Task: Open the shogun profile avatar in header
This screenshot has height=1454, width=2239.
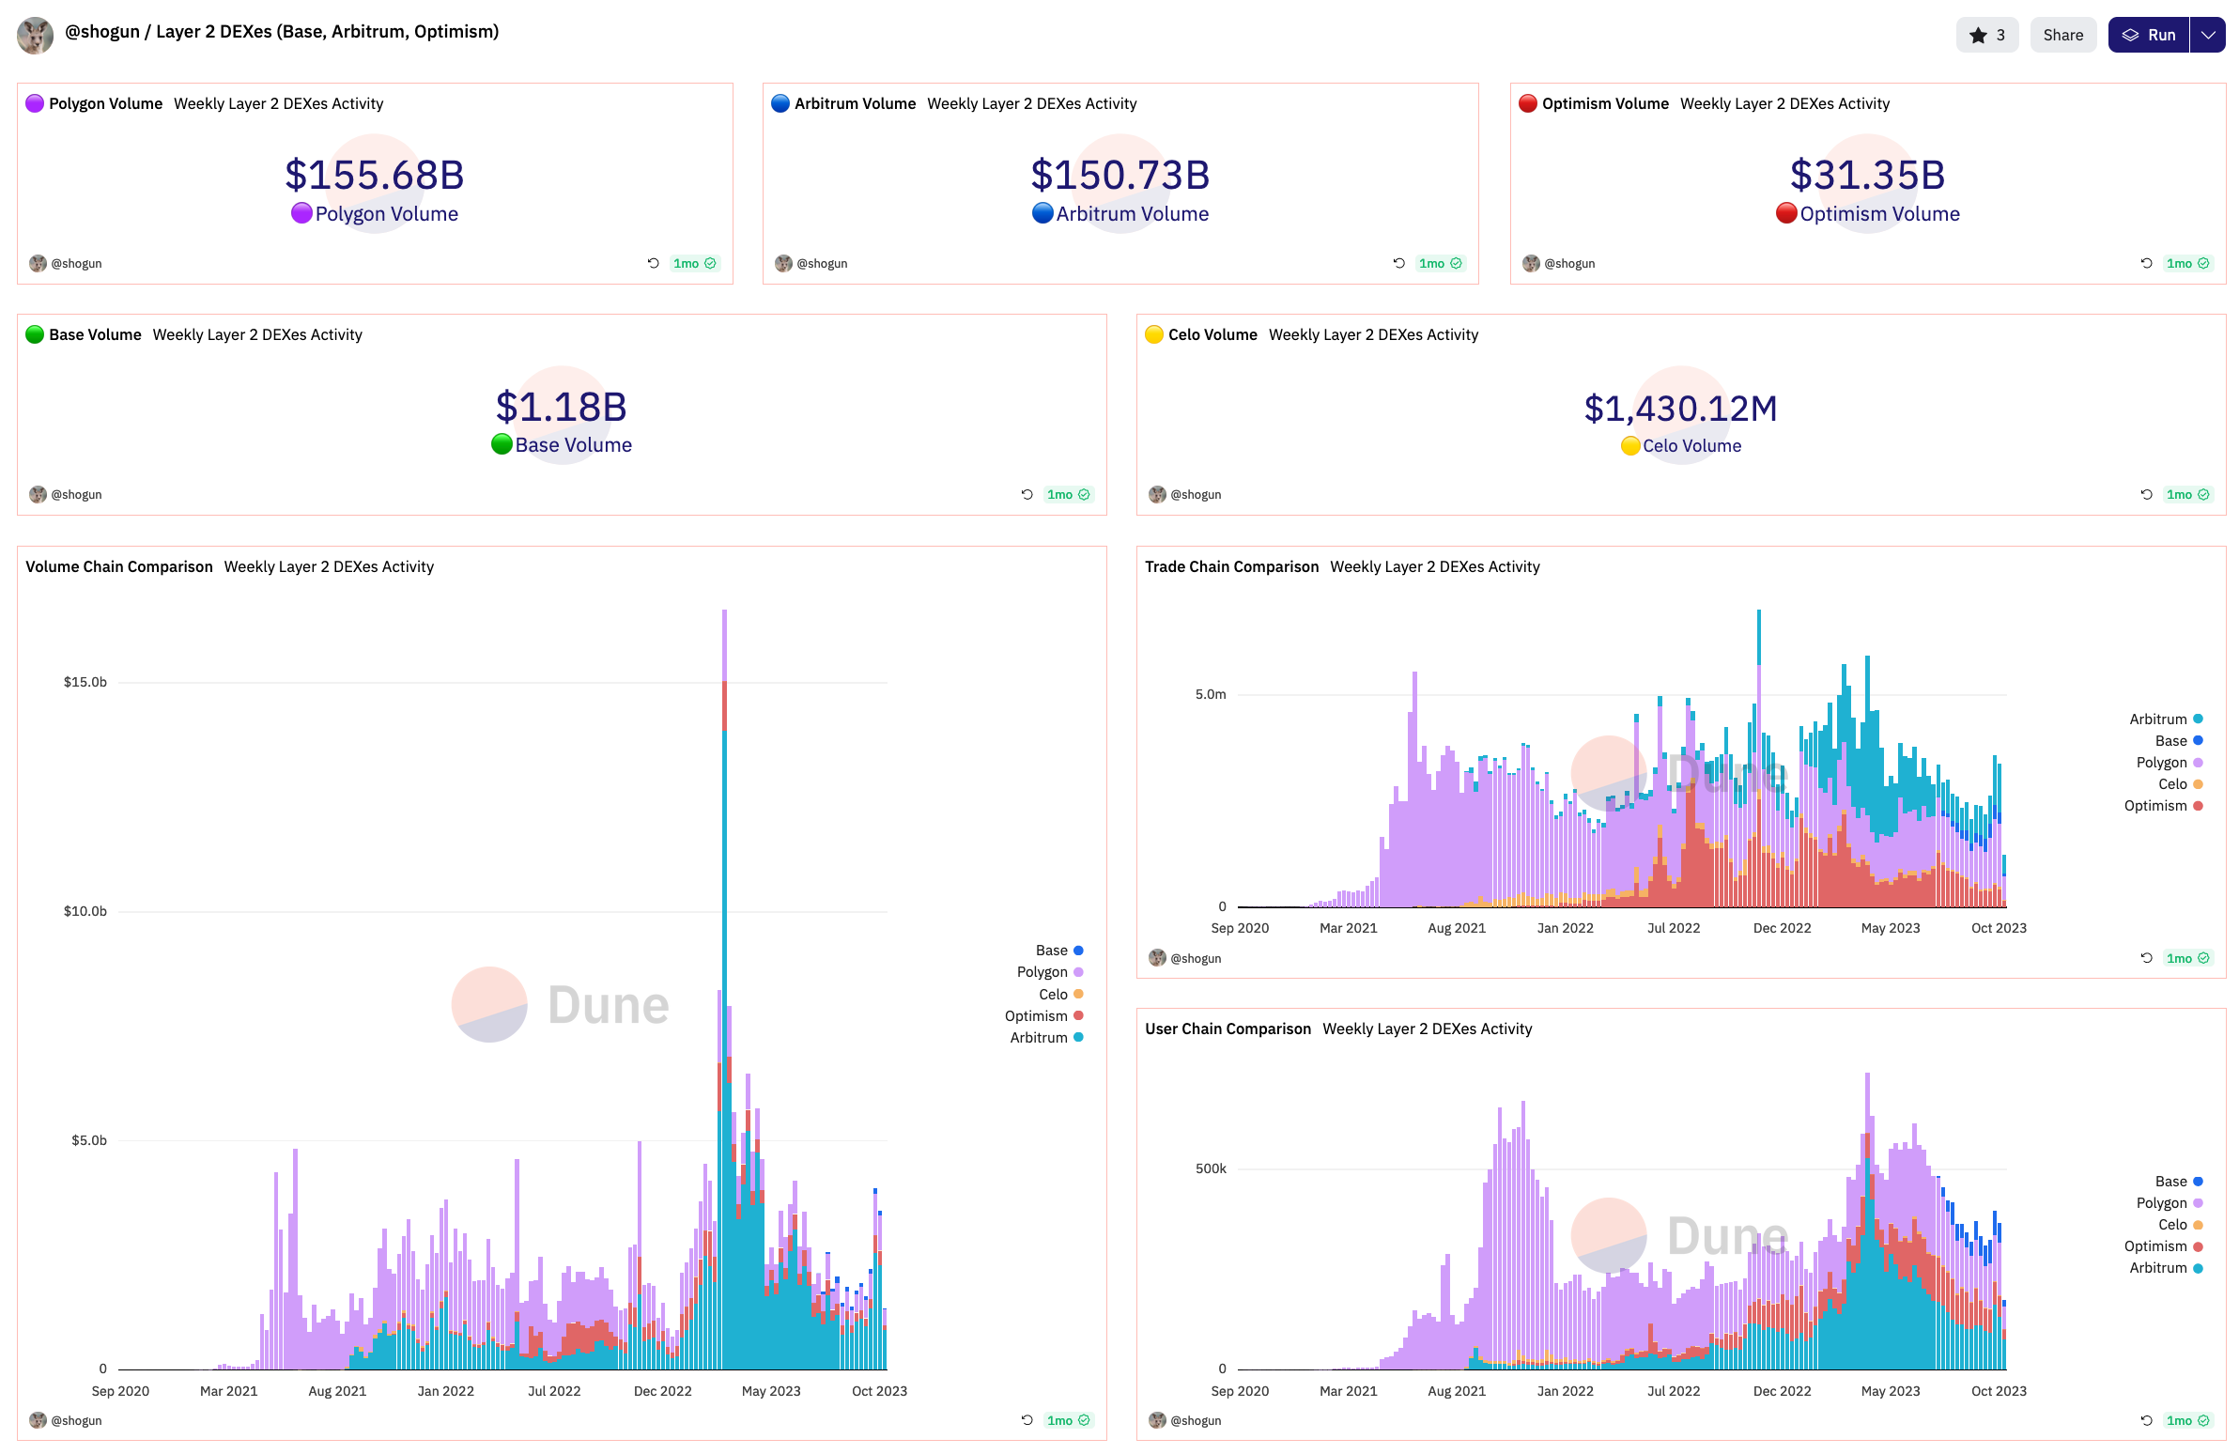Action: click(35, 35)
